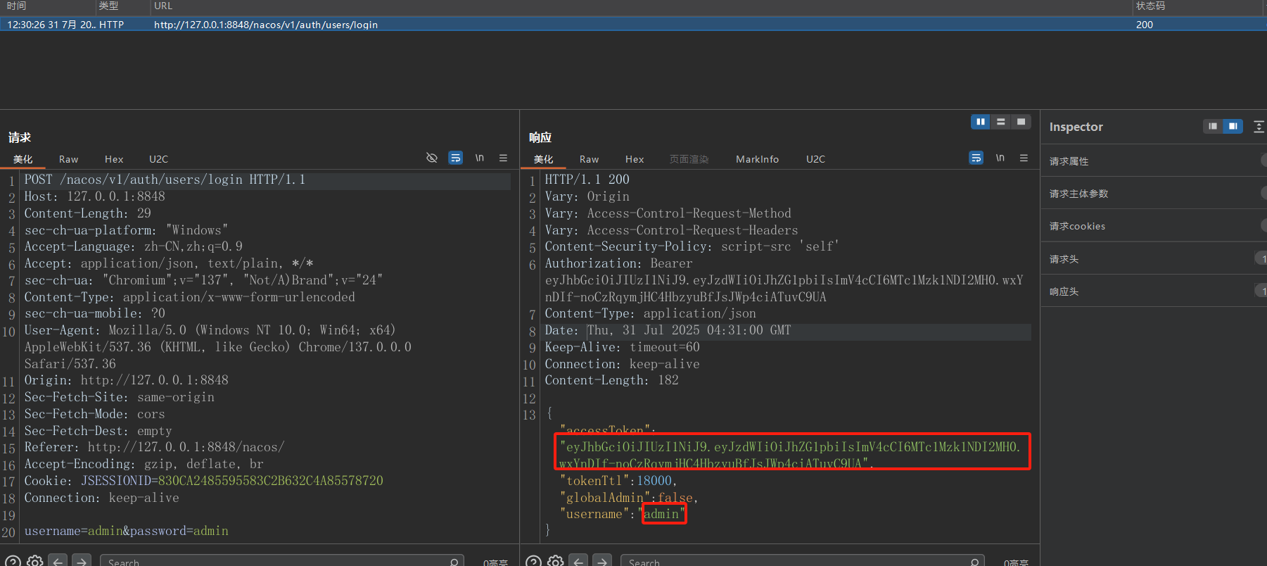Select response U2C tab
Screen dimensions: 1267x566
815,159
